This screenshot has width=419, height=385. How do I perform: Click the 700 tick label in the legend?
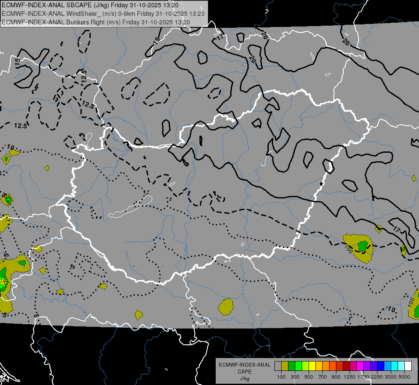pyautogui.click(x=323, y=377)
